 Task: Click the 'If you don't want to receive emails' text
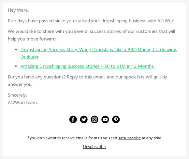coord(72,138)
